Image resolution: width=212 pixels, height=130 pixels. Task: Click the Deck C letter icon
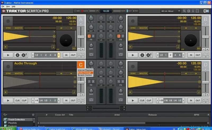point(81,64)
